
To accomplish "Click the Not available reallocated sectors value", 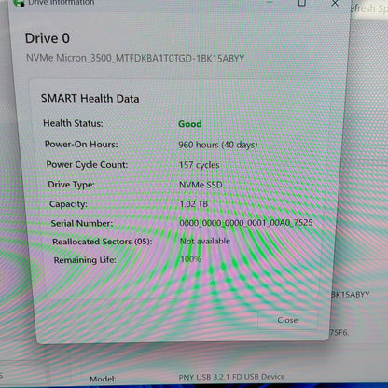I will coord(205,241).
